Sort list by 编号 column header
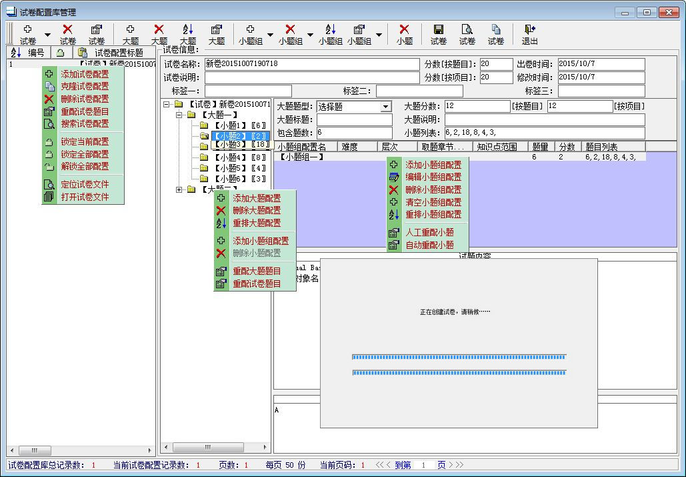This screenshot has width=686, height=477. point(27,53)
